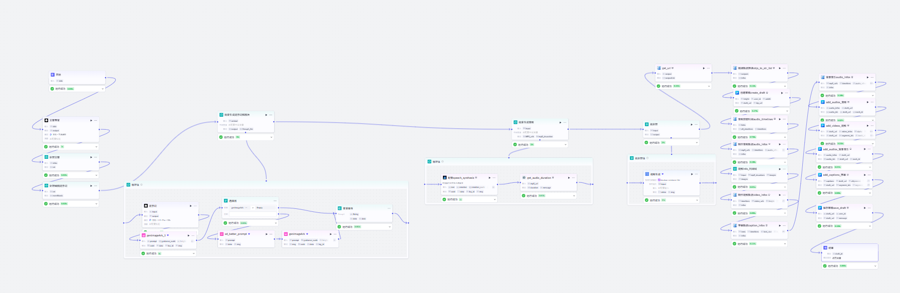Click green success check under end node
The image size is (900, 293).
825,266
